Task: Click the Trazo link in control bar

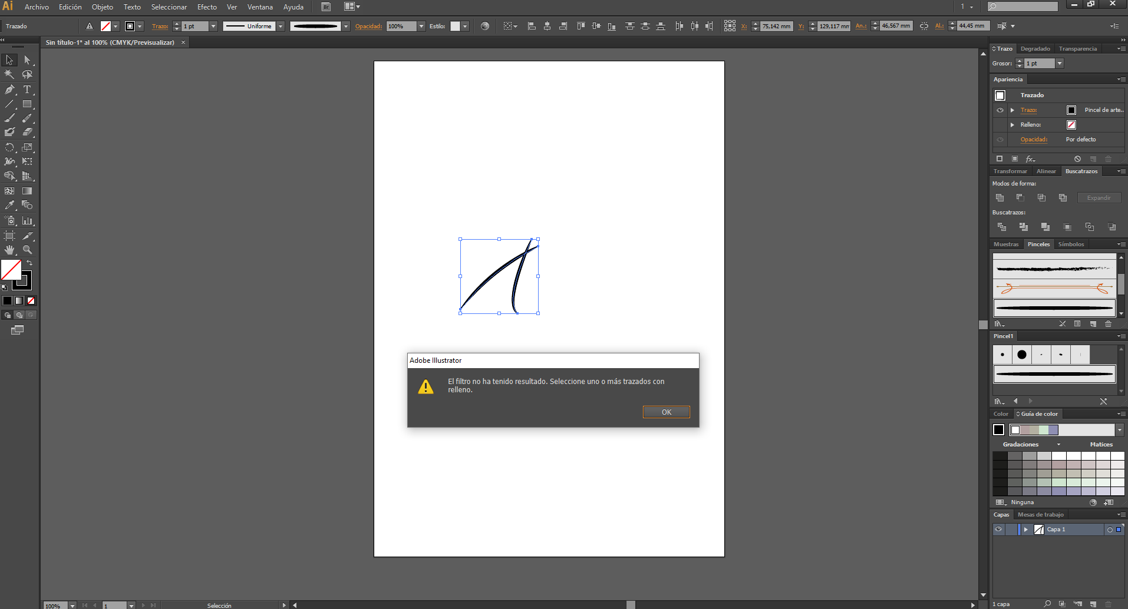Action: [x=160, y=27]
